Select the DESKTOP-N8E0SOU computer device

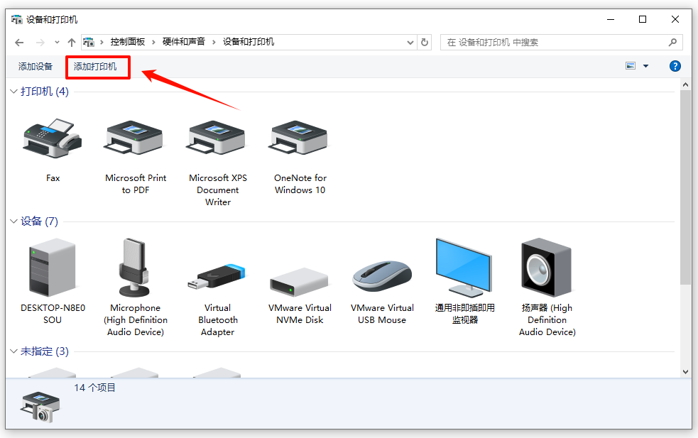pos(53,268)
